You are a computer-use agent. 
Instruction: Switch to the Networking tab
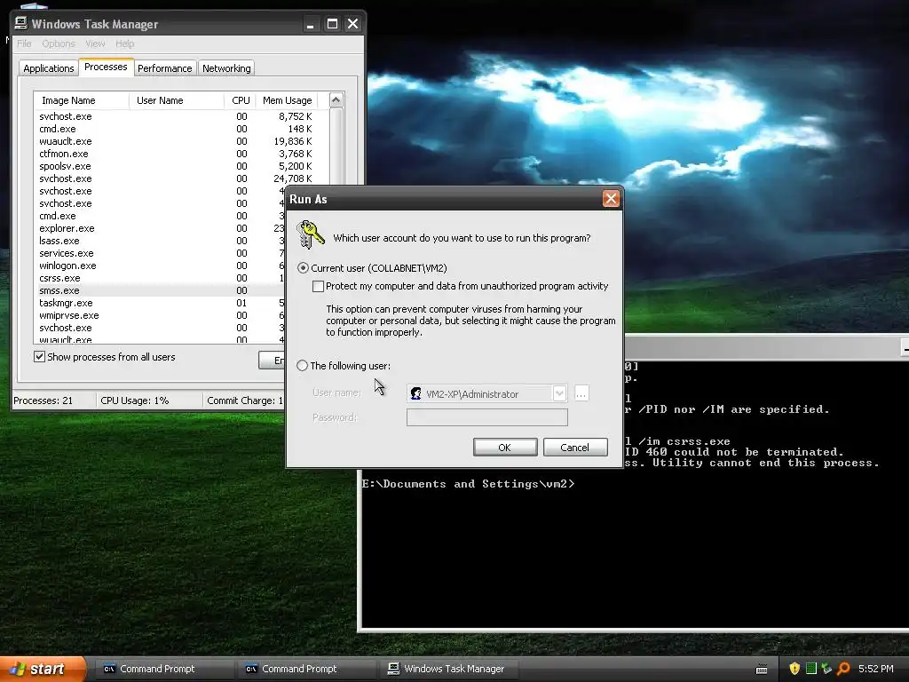coord(226,68)
